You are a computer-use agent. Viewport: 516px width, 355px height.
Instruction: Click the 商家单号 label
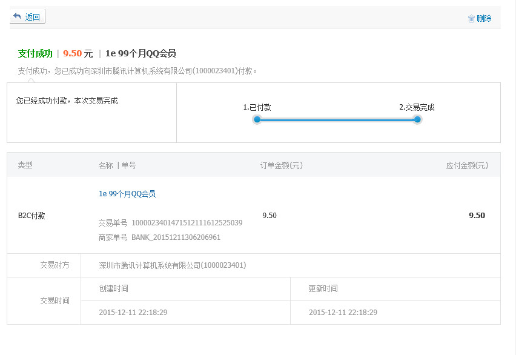tap(113, 237)
